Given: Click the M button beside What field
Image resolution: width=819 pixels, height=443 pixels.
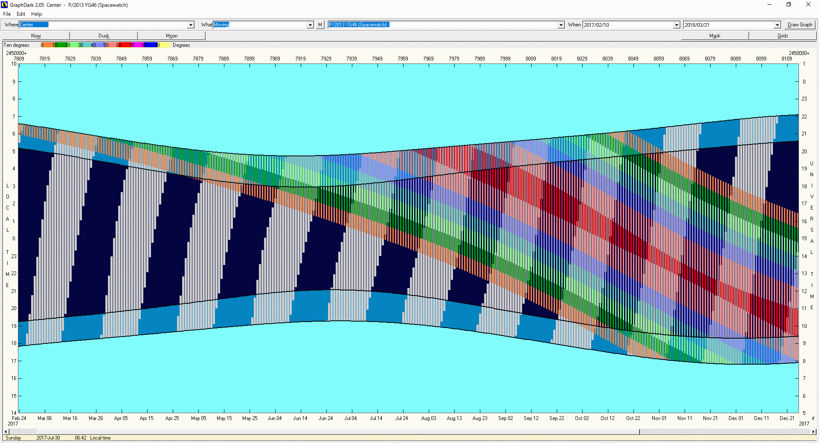Looking at the screenshot, I should click(x=320, y=25).
